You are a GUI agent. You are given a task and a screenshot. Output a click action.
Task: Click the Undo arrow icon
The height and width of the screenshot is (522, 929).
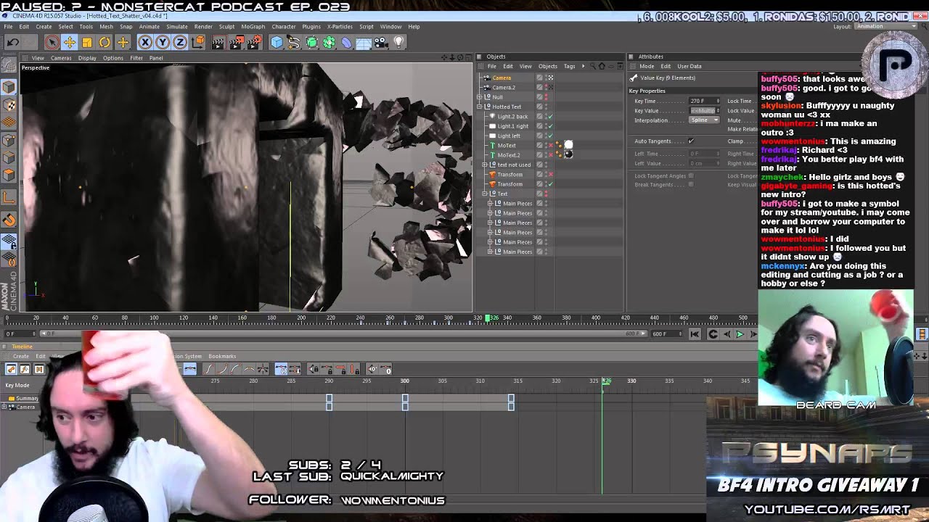point(12,43)
